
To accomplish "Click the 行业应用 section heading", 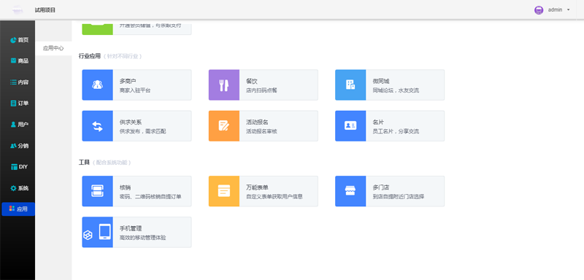I will tap(90, 56).
